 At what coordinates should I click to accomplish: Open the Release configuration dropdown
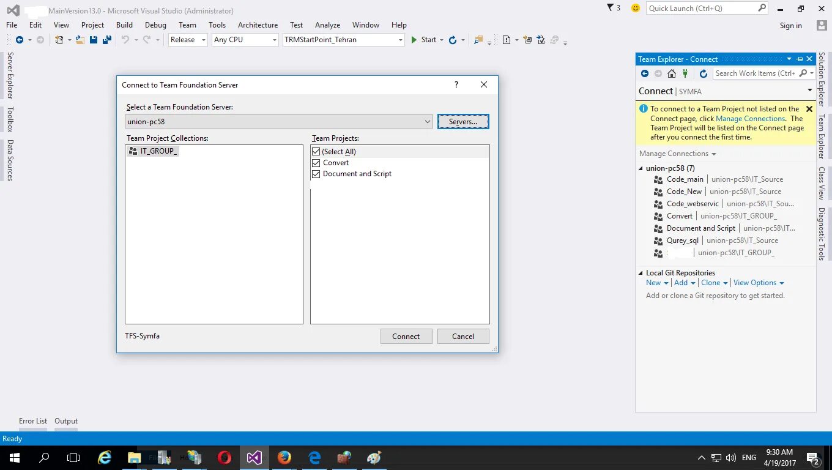click(204, 40)
